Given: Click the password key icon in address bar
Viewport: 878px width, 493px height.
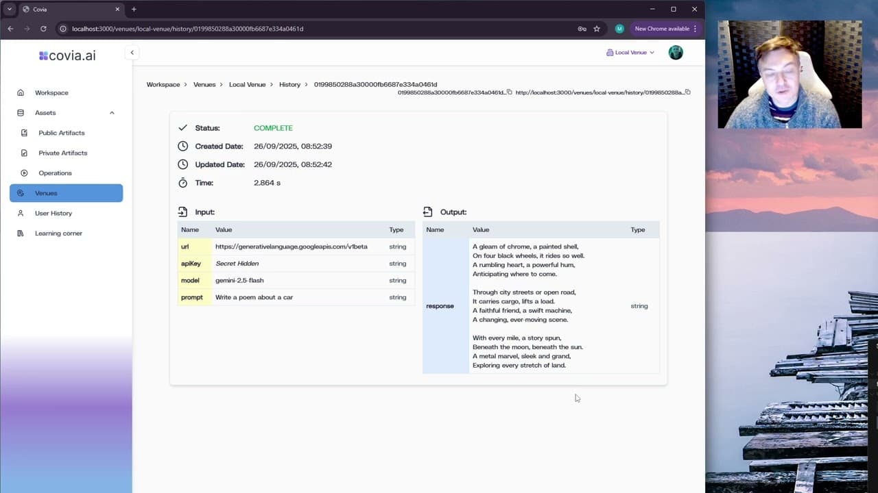Looking at the screenshot, I should click(x=582, y=29).
